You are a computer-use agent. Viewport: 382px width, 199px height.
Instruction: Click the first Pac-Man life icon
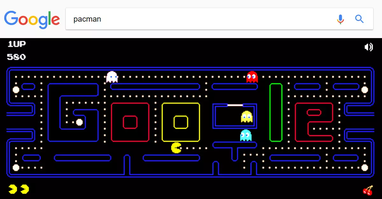click(13, 189)
